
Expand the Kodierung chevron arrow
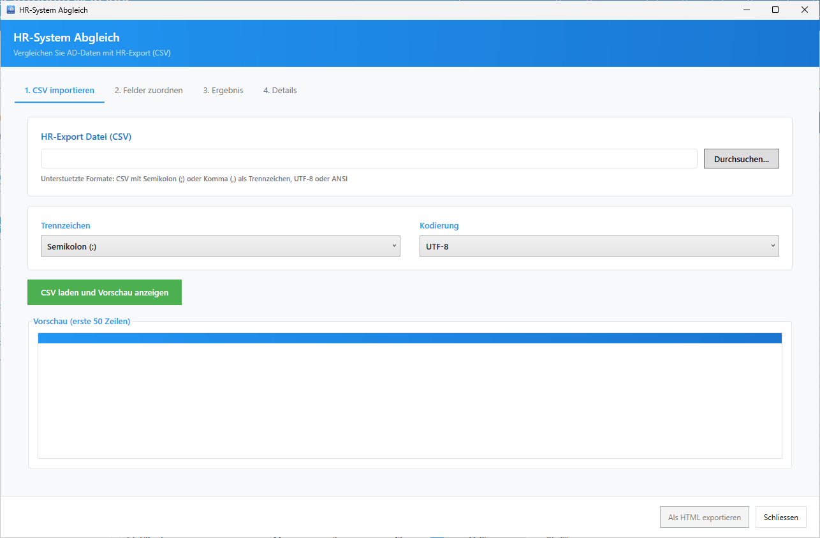773,246
